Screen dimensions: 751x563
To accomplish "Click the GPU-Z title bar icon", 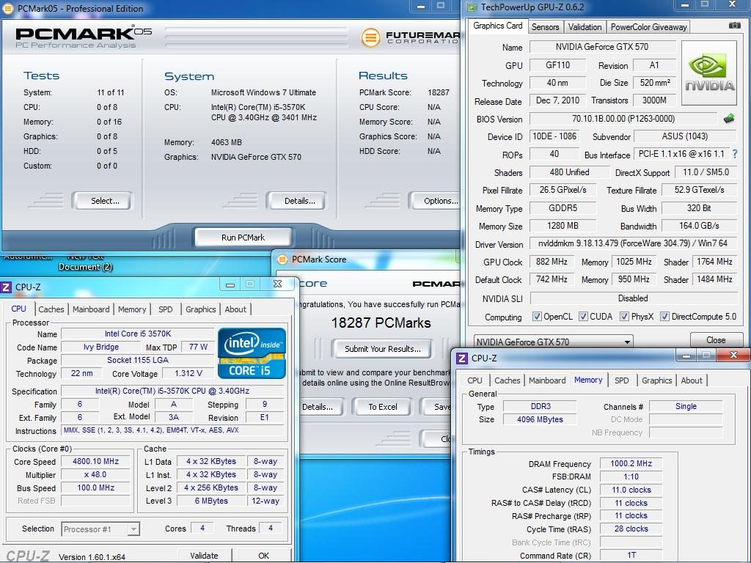I will (x=473, y=7).
